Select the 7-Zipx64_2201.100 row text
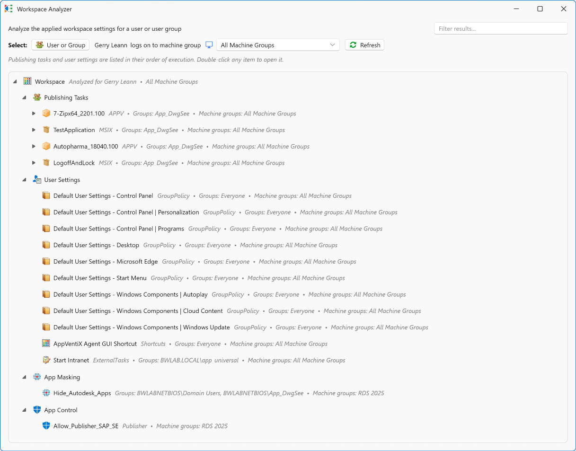 [79, 114]
